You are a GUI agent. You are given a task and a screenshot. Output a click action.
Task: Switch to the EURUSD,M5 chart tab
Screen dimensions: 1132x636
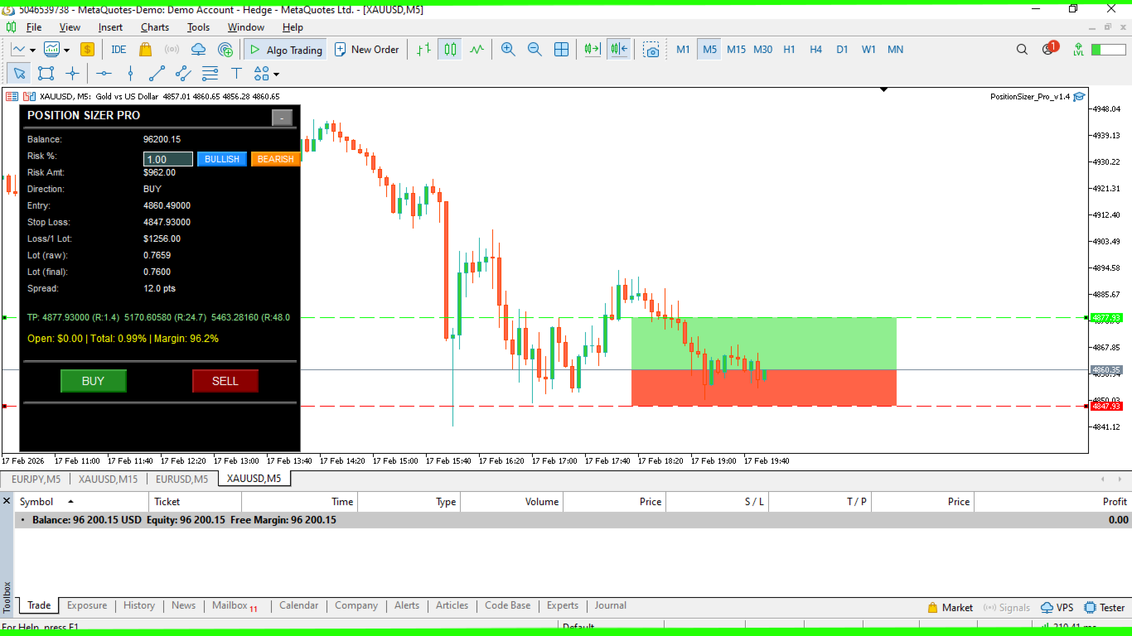182,479
